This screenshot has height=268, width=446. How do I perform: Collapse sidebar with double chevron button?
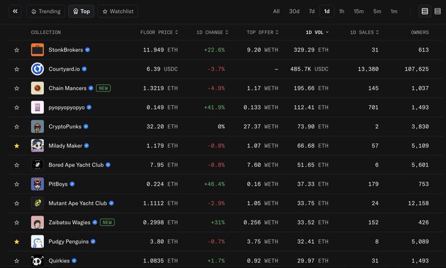click(15, 11)
